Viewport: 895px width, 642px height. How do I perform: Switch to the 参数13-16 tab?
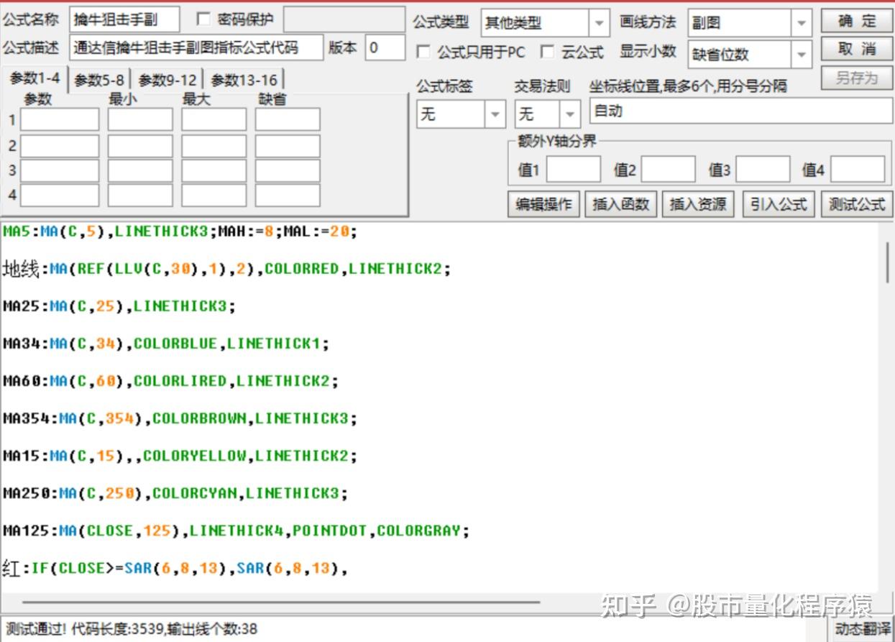point(244,80)
